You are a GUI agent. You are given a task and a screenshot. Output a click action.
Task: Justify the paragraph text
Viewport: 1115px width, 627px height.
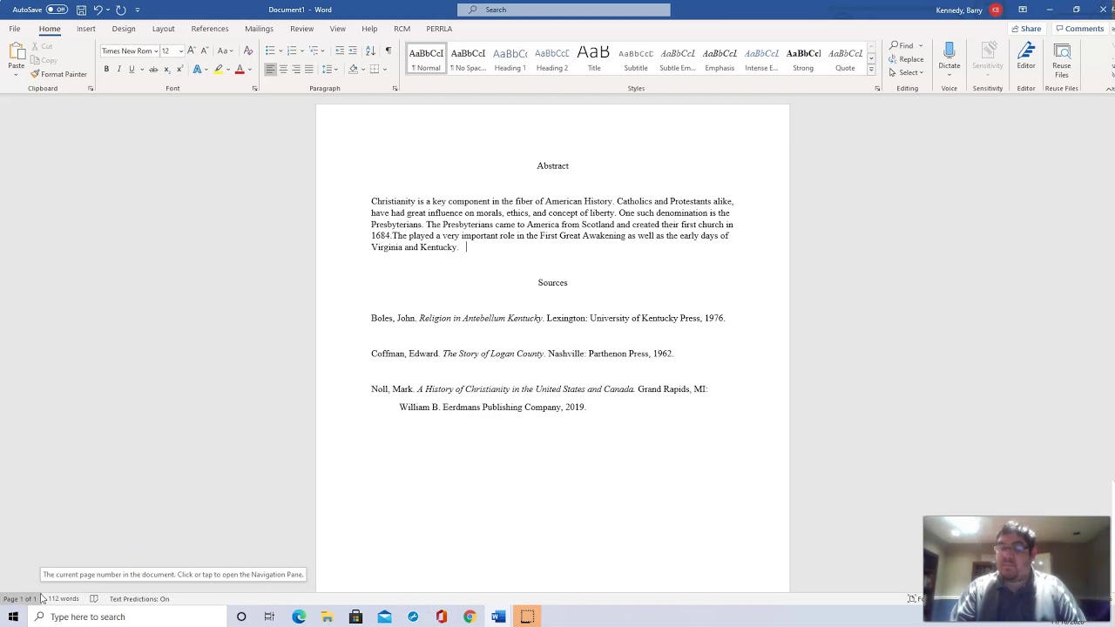pyautogui.click(x=309, y=70)
